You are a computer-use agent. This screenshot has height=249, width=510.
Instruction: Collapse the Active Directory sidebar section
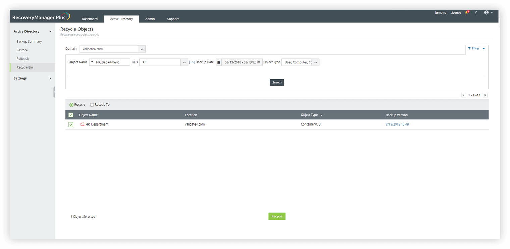pos(51,31)
